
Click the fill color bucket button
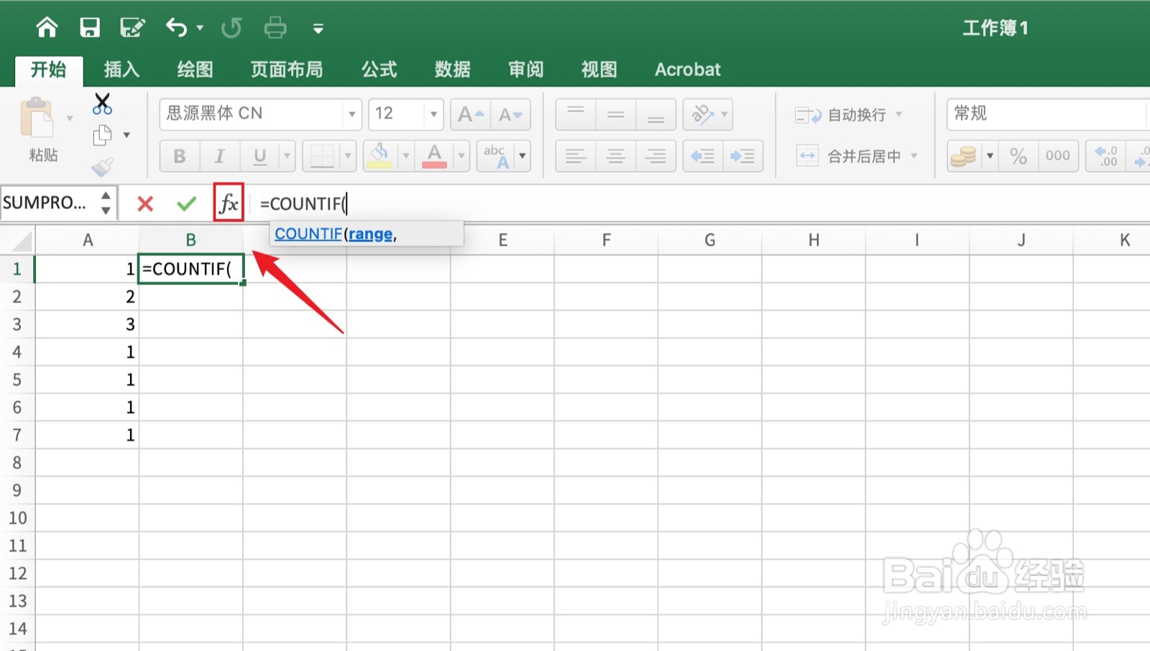(x=379, y=156)
